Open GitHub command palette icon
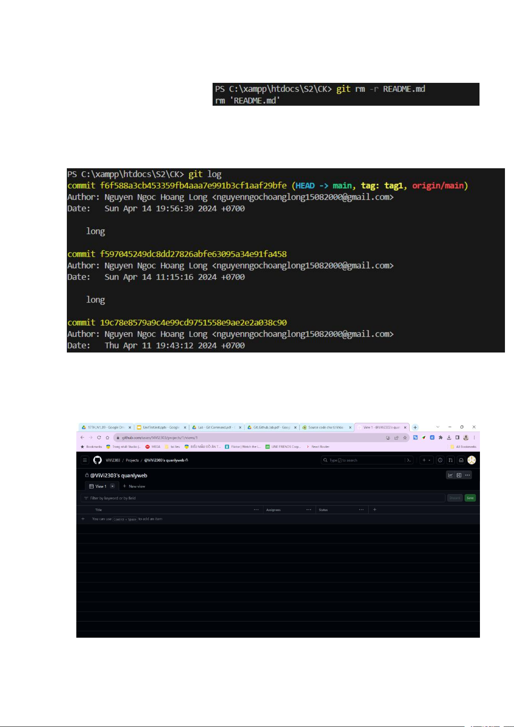Screen dimensions: 514x727 coord(409,460)
